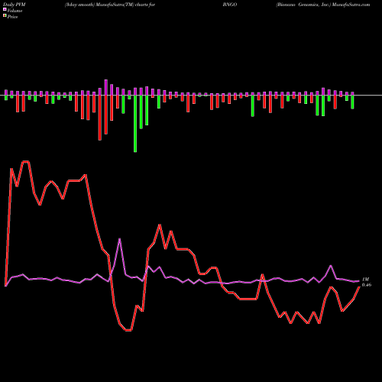Click the 'Daily PVM' chart title text

click(x=15, y=5)
